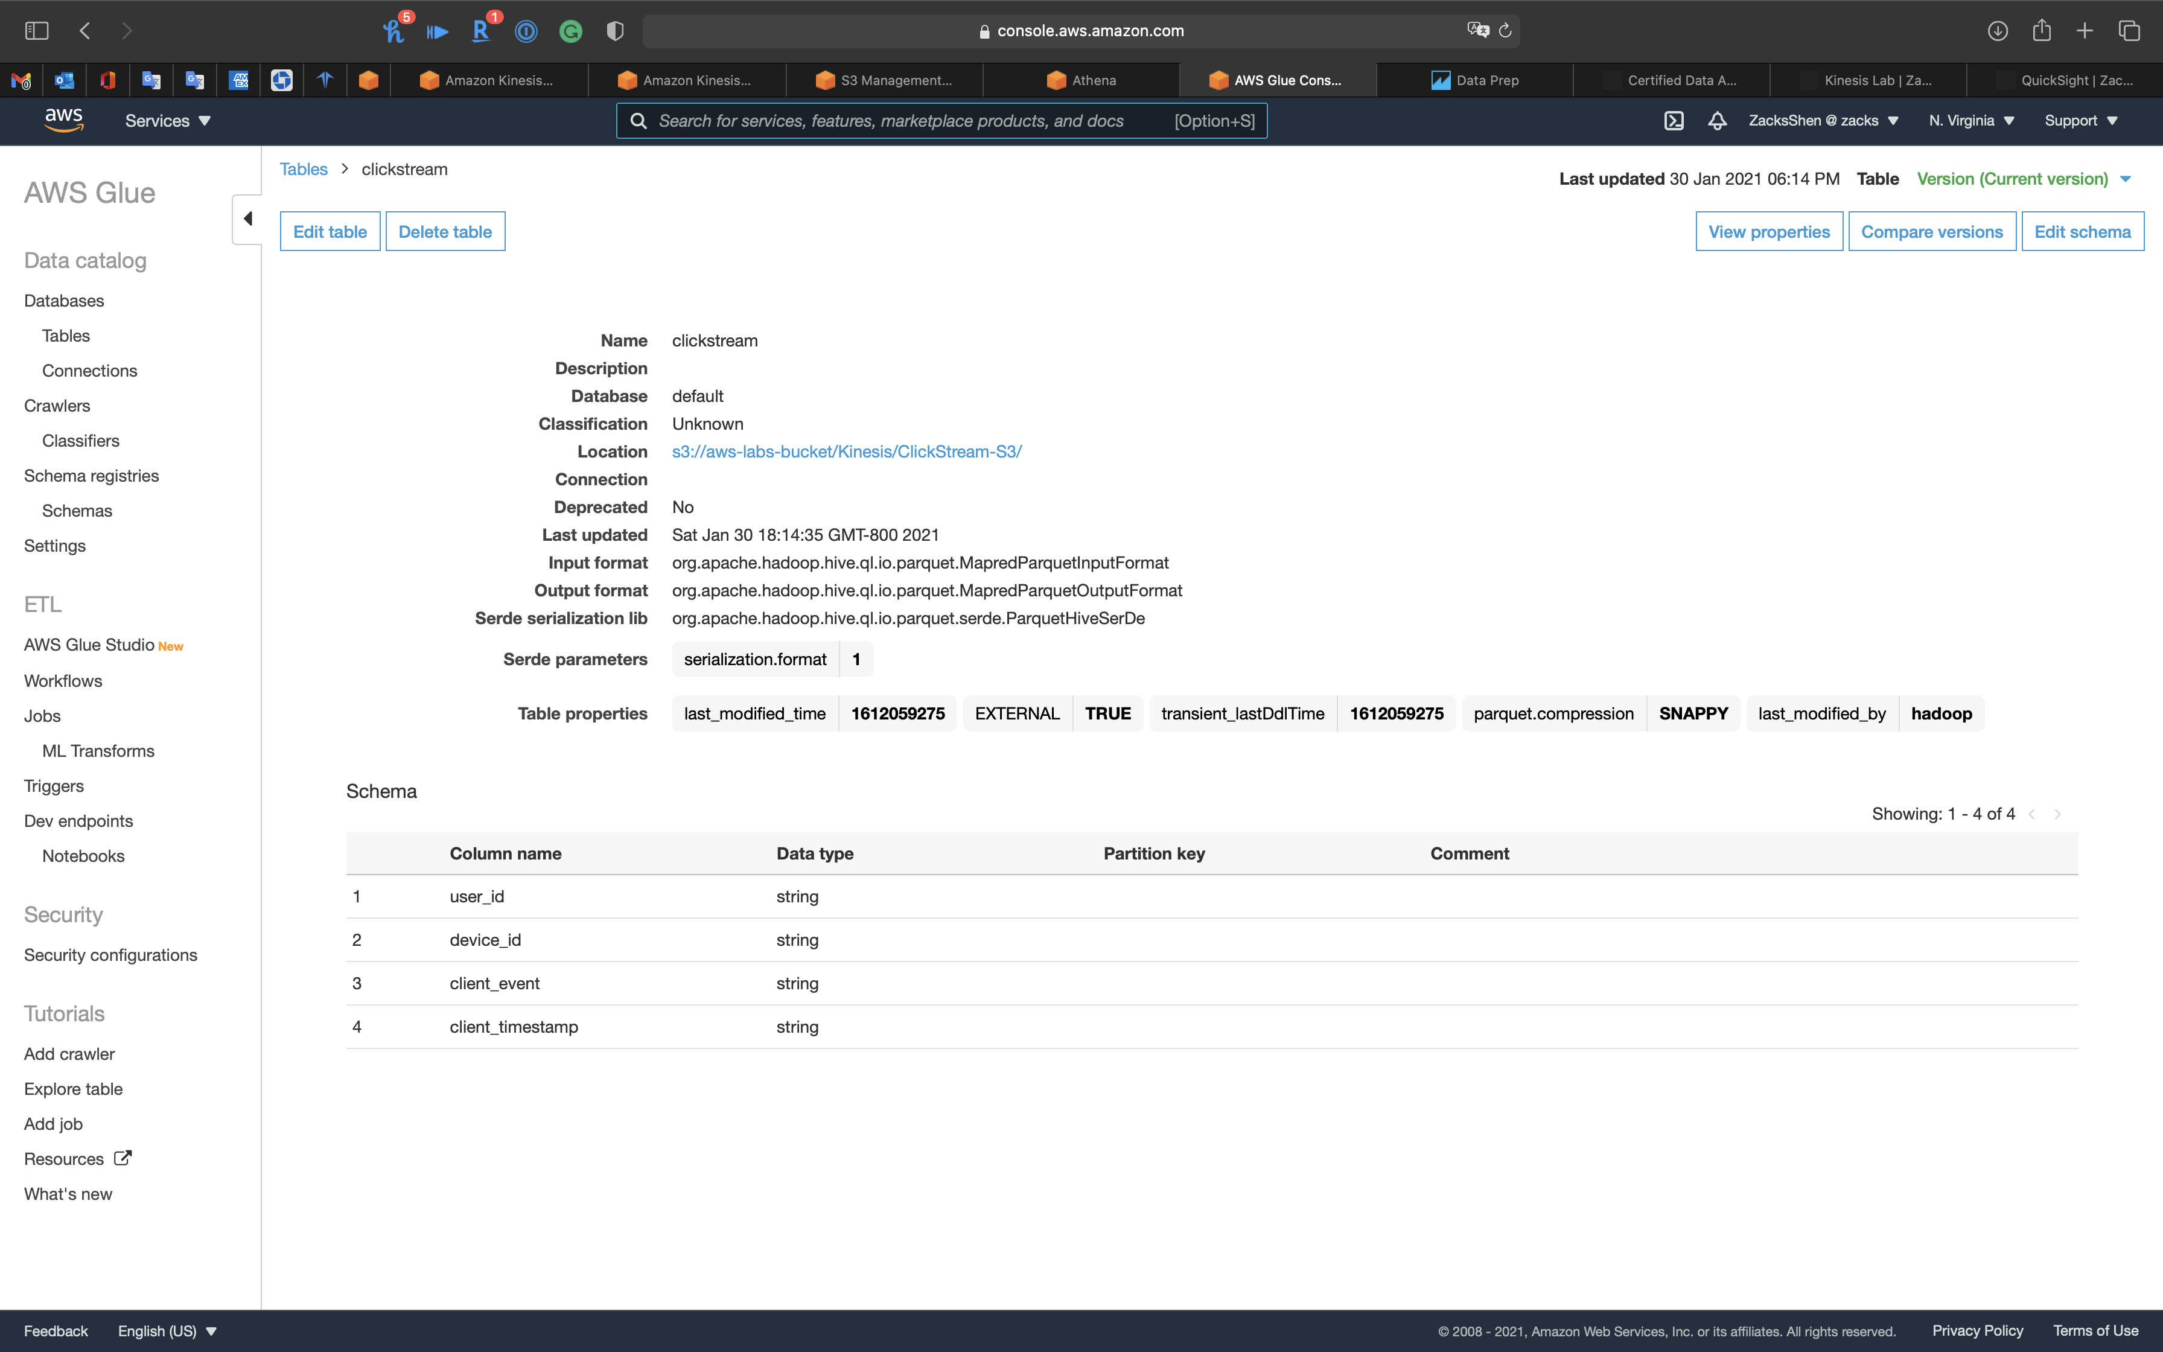Expand the Services dropdown
The image size is (2163, 1352).
tap(168, 121)
